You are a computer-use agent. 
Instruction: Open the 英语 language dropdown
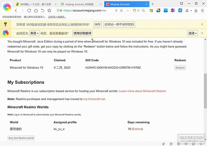click(34, 33)
